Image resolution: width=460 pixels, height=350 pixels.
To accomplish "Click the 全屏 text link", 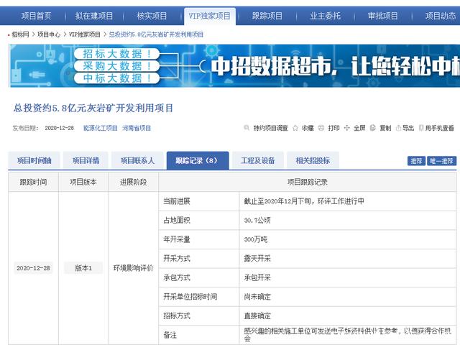I will tap(359, 128).
